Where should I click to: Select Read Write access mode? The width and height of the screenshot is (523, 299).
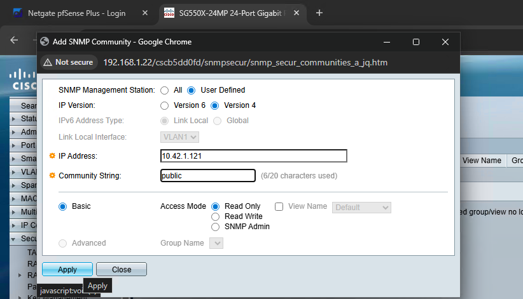(x=216, y=216)
